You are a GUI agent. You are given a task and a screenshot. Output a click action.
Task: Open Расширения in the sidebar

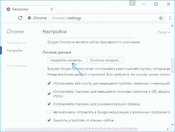pyautogui.click(x=16, y=43)
